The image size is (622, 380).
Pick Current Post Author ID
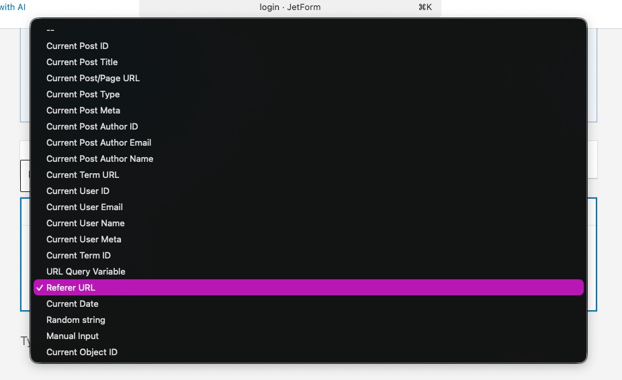tap(92, 126)
